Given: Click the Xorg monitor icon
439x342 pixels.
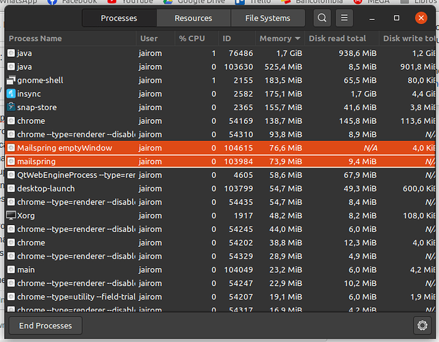Looking at the screenshot, I should tap(11, 215).
